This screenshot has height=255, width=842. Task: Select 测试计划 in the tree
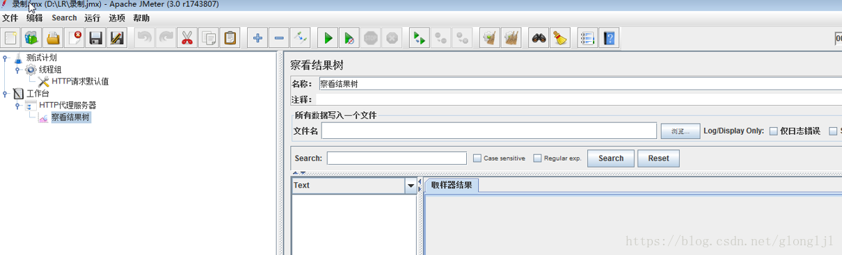(42, 58)
